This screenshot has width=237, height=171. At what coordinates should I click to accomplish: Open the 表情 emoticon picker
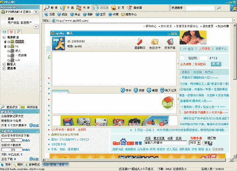(x=139, y=90)
